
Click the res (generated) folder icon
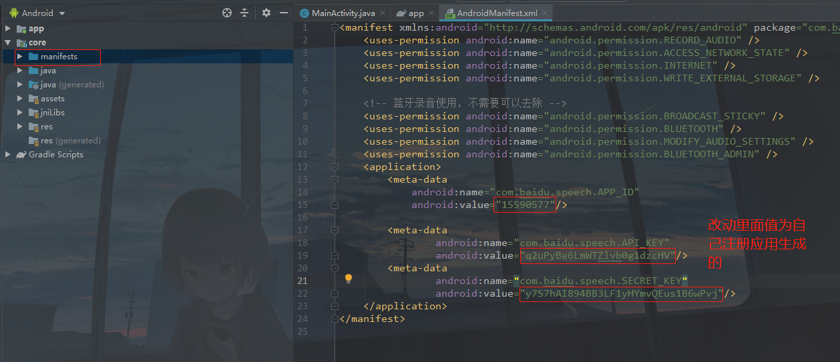coord(33,141)
